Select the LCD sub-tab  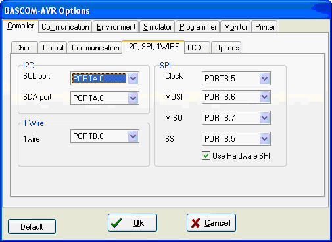197,48
